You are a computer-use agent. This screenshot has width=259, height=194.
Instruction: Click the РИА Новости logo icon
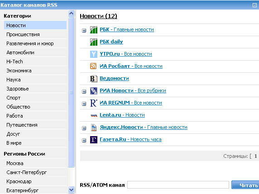[93, 91]
